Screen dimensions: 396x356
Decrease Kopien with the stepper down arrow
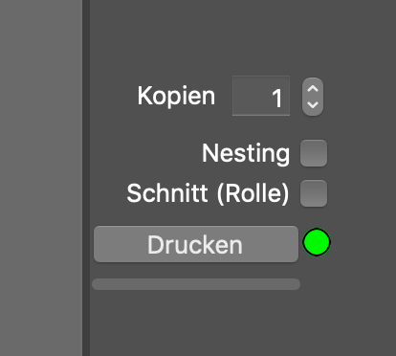click(x=313, y=104)
